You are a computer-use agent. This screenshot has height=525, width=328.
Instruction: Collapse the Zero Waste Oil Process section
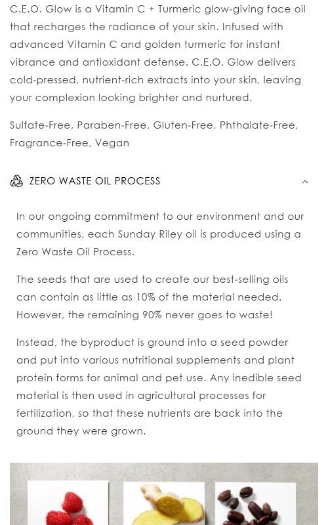click(x=305, y=182)
